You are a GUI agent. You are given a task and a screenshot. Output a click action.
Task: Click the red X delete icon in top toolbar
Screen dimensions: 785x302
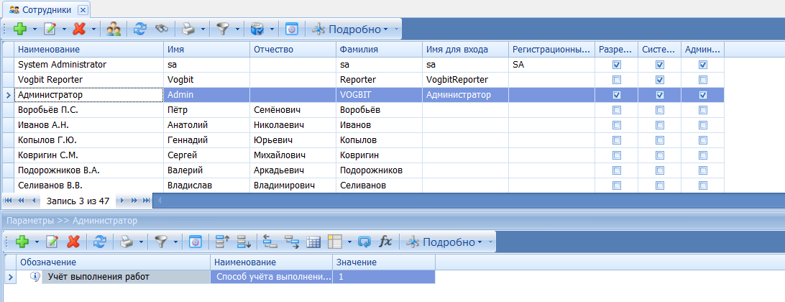coord(79,29)
